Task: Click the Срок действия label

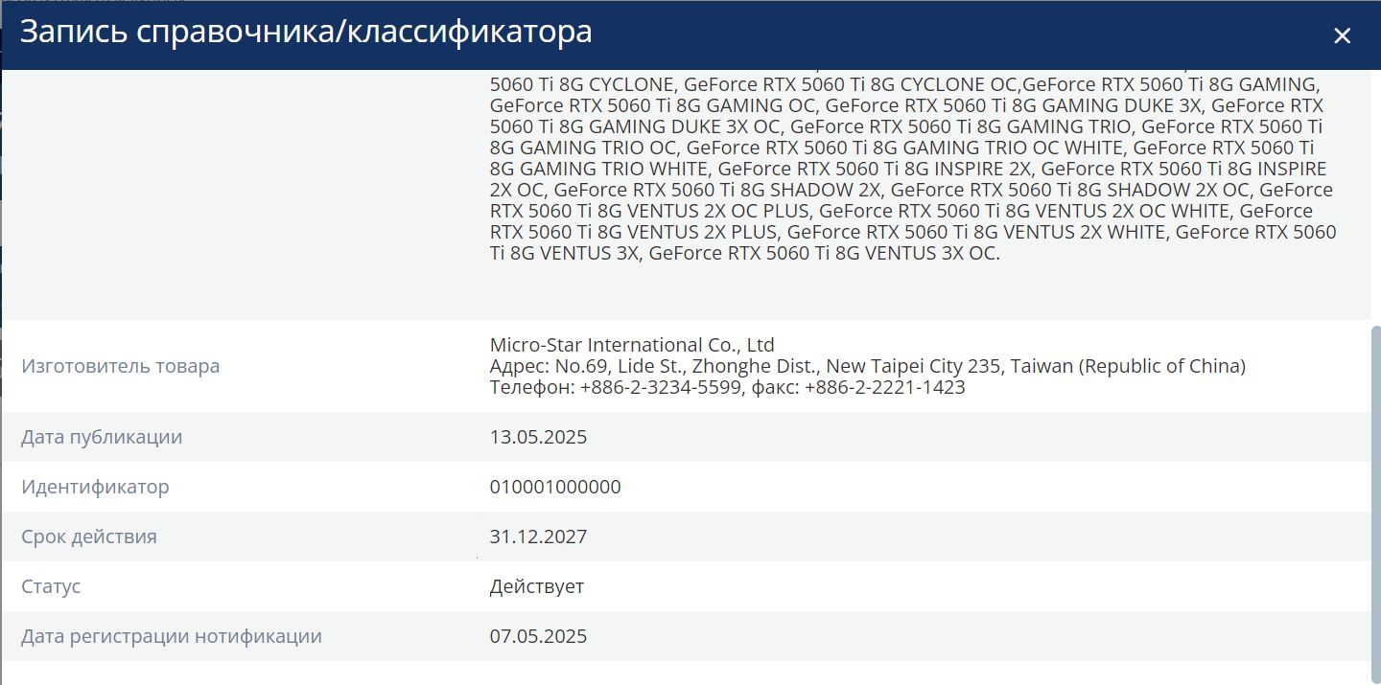Action: click(x=89, y=537)
